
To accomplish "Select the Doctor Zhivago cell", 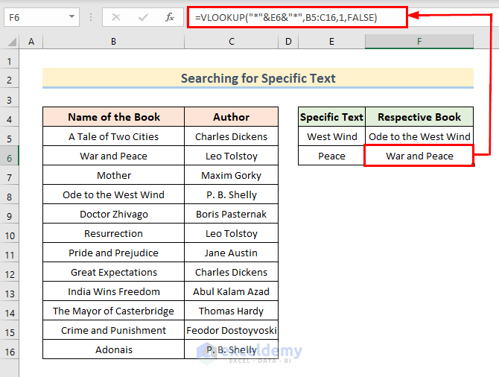I will [x=114, y=214].
